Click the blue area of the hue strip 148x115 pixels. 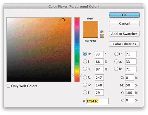point(77,39)
